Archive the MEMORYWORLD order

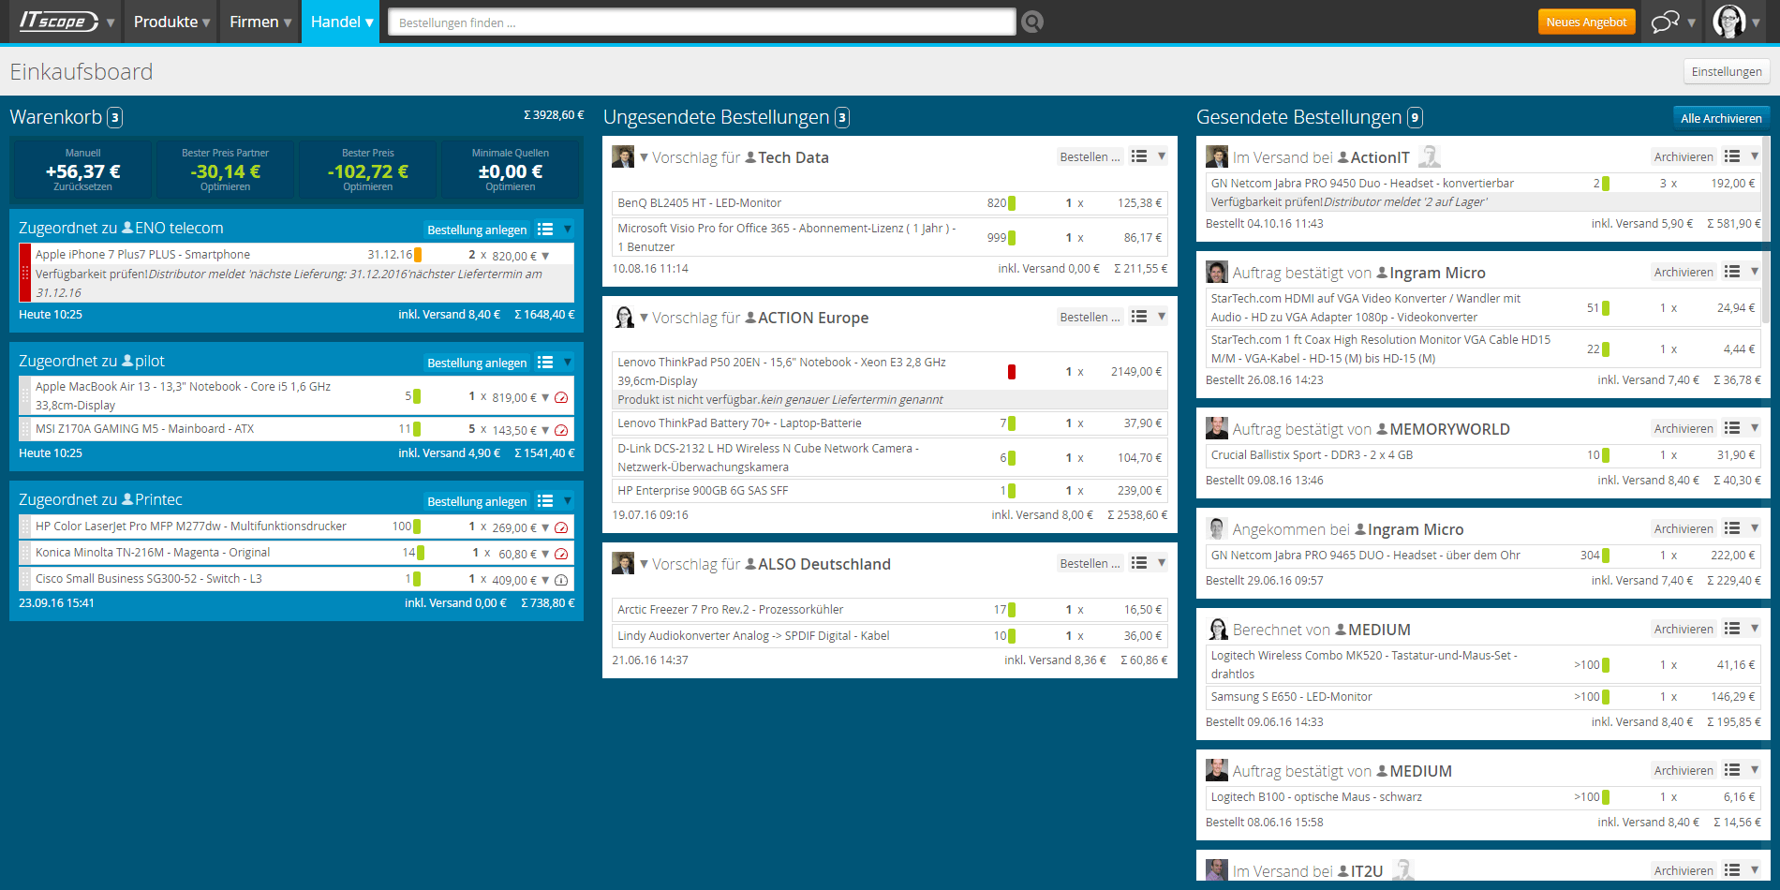click(x=1684, y=428)
